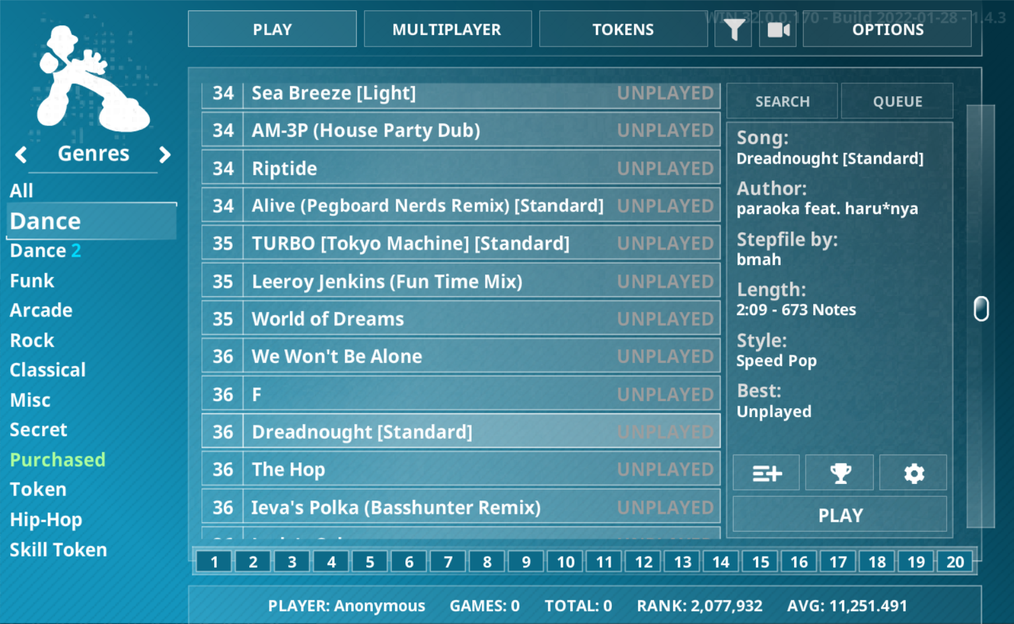
Task: Select the Purchased genre category
Action: coord(57,460)
